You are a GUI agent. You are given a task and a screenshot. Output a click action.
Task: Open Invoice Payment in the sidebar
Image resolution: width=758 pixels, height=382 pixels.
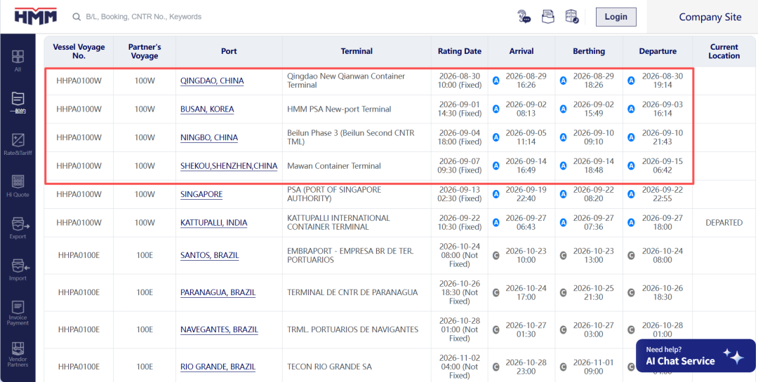pos(18,313)
